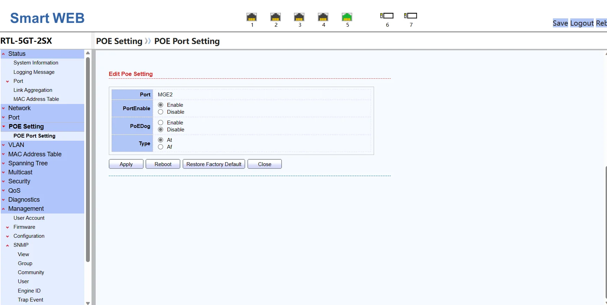Image resolution: width=607 pixels, height=305 pixels.
Task: Open System Information page
Action: click(x=36, y=63)
